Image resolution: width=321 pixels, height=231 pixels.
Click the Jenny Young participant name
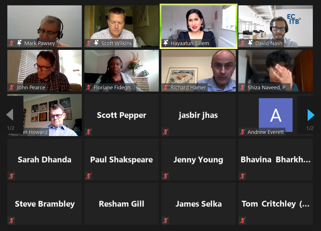(198, 160)
